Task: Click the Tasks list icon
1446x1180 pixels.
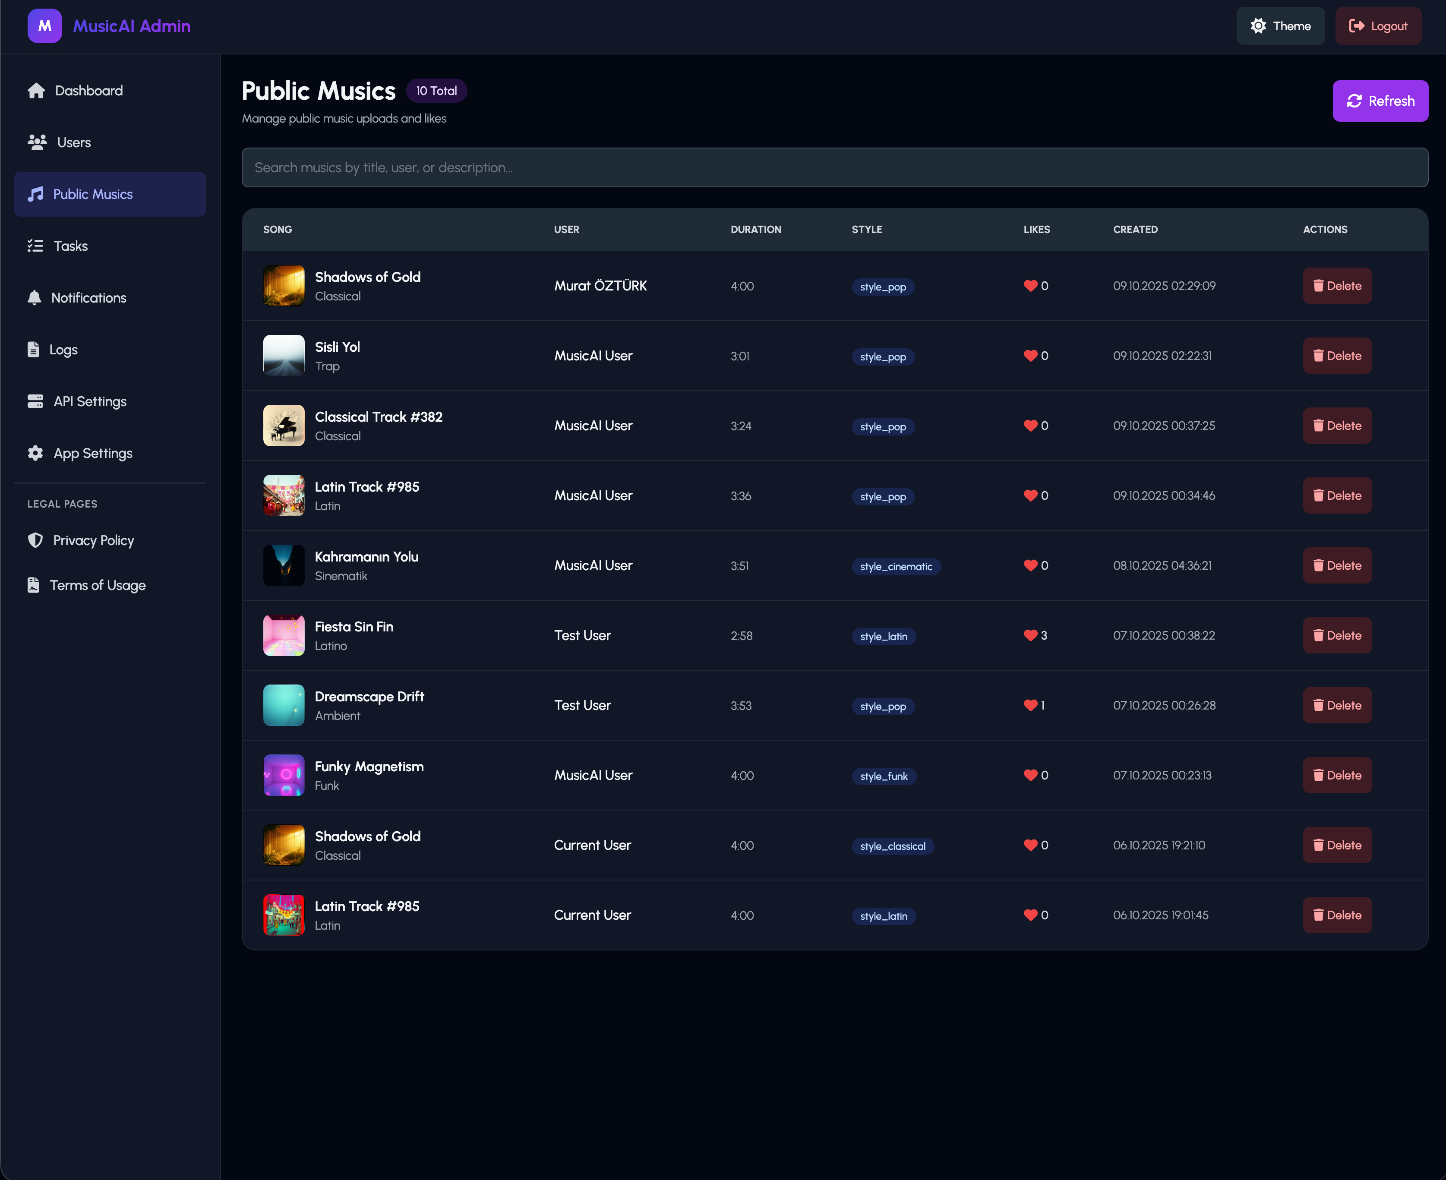Action: [x=35, y=246]
